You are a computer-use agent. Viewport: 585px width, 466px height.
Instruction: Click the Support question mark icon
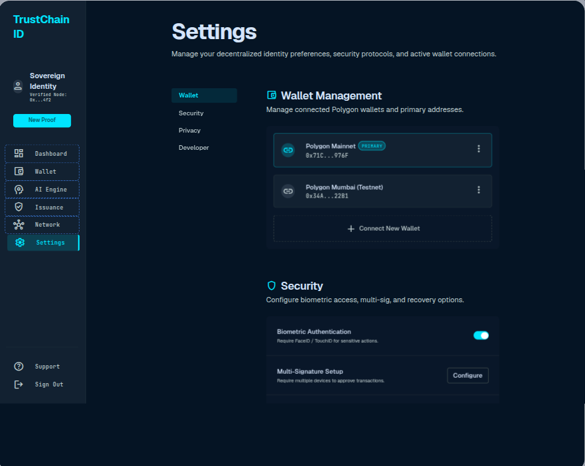(19, 367)
